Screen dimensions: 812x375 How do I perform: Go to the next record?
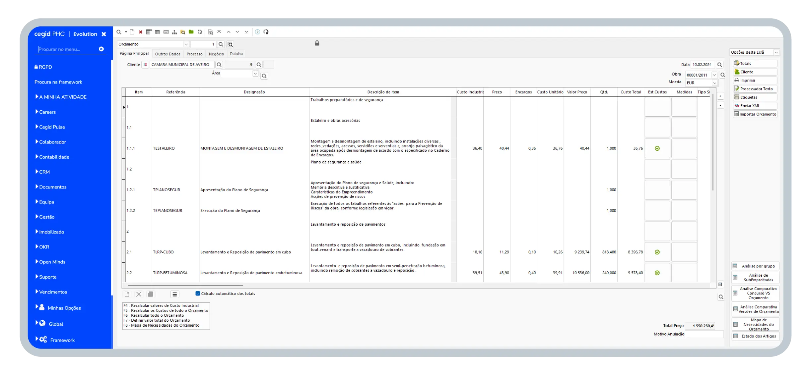pyautogui.click(x=237, y=32)
